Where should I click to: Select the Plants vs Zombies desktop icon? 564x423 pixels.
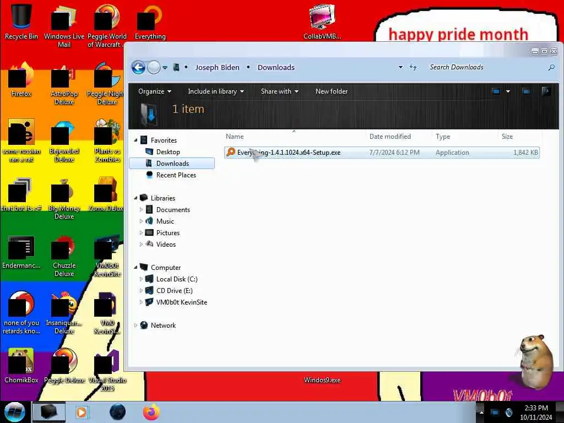point(107,141)
